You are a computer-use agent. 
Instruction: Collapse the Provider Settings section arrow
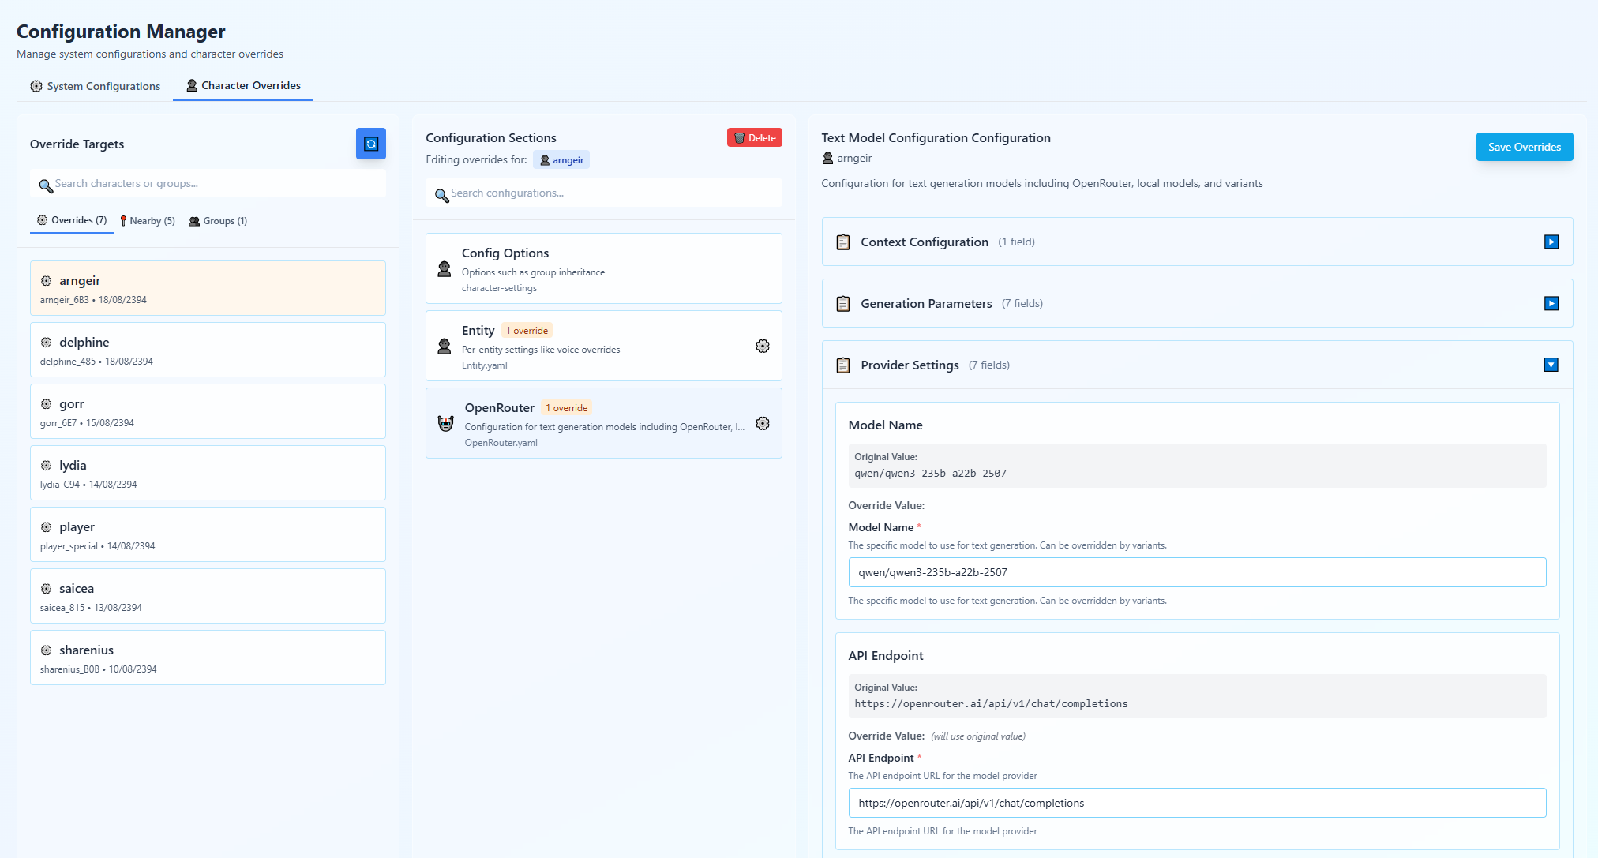click(x=1551, y=365)
